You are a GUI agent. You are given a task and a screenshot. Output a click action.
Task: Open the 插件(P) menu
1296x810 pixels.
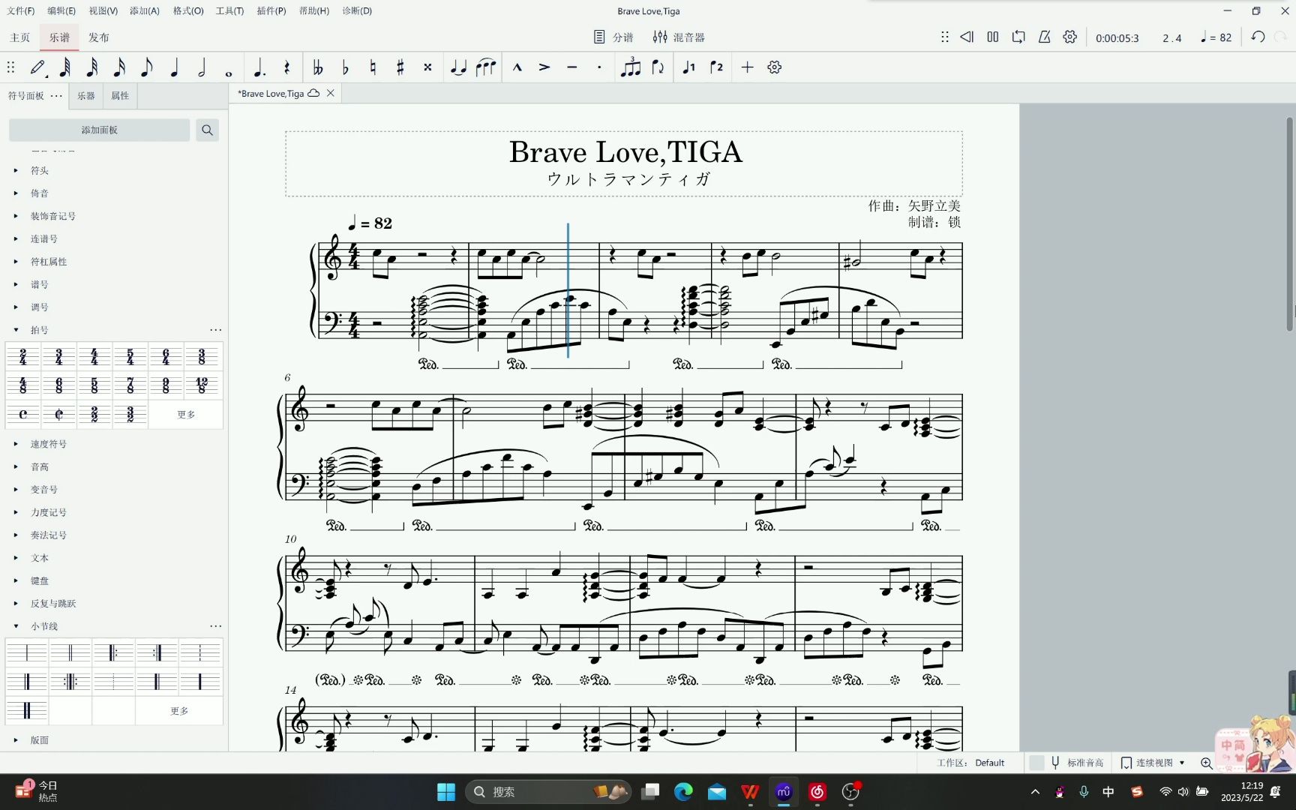coord(271,10)
